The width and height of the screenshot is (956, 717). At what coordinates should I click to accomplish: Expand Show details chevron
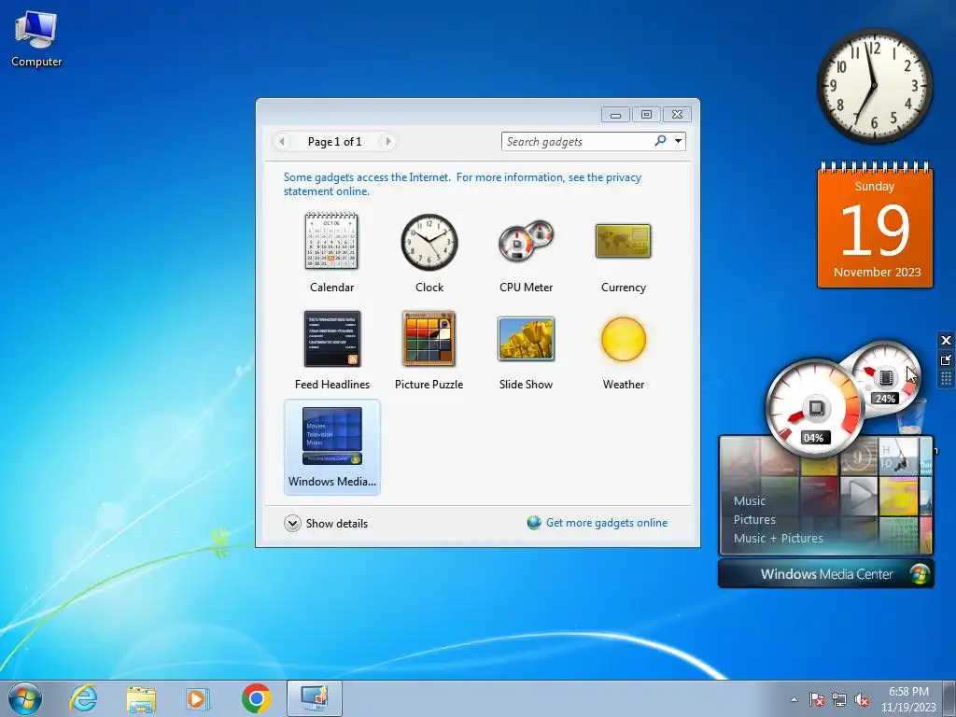pyautogui.click(x=292, y=523)
